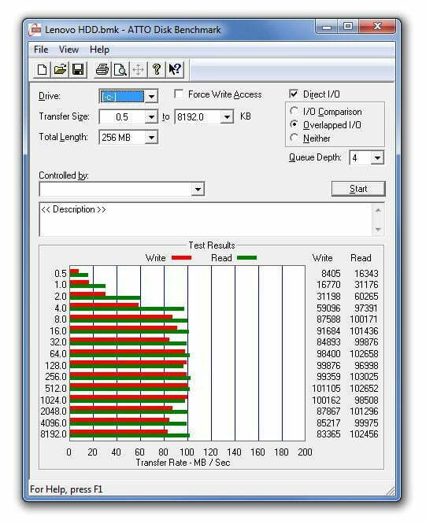This screenshot has height=524, width=426.
Task: Click the 'For Help, press F1' status text
Action: (x=66, y=489)
